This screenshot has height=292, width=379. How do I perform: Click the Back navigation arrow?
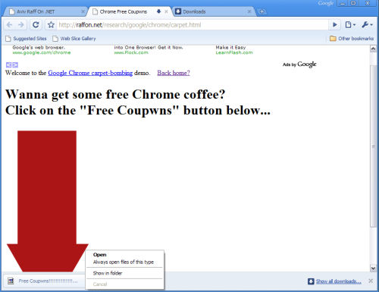coord(10,25)
